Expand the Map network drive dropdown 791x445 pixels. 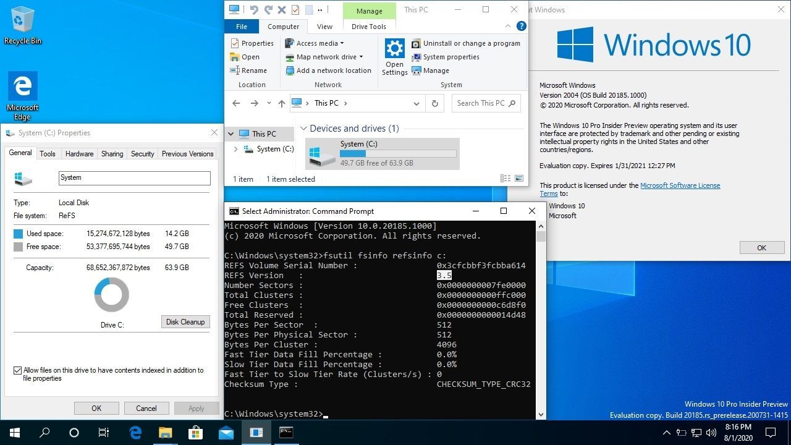[x=361, y=57]
